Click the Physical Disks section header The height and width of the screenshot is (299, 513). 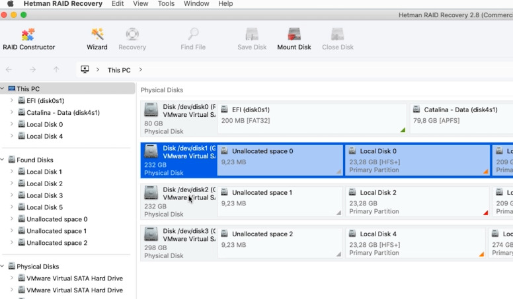coord(162,90)
